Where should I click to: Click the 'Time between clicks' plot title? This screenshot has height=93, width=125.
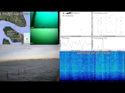tap(101, 13)
